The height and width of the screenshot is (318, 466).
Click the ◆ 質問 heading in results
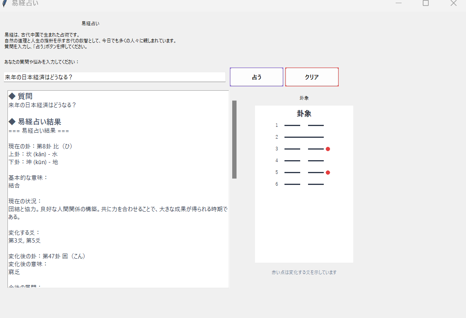(21, 96)
